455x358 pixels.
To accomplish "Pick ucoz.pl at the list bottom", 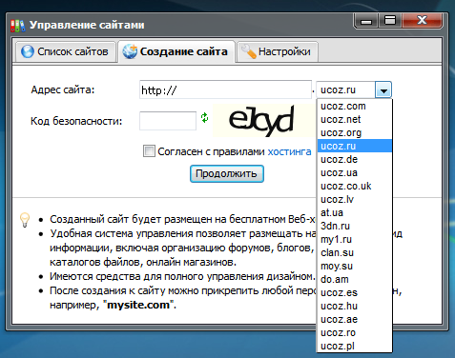I will coord(355,346).
